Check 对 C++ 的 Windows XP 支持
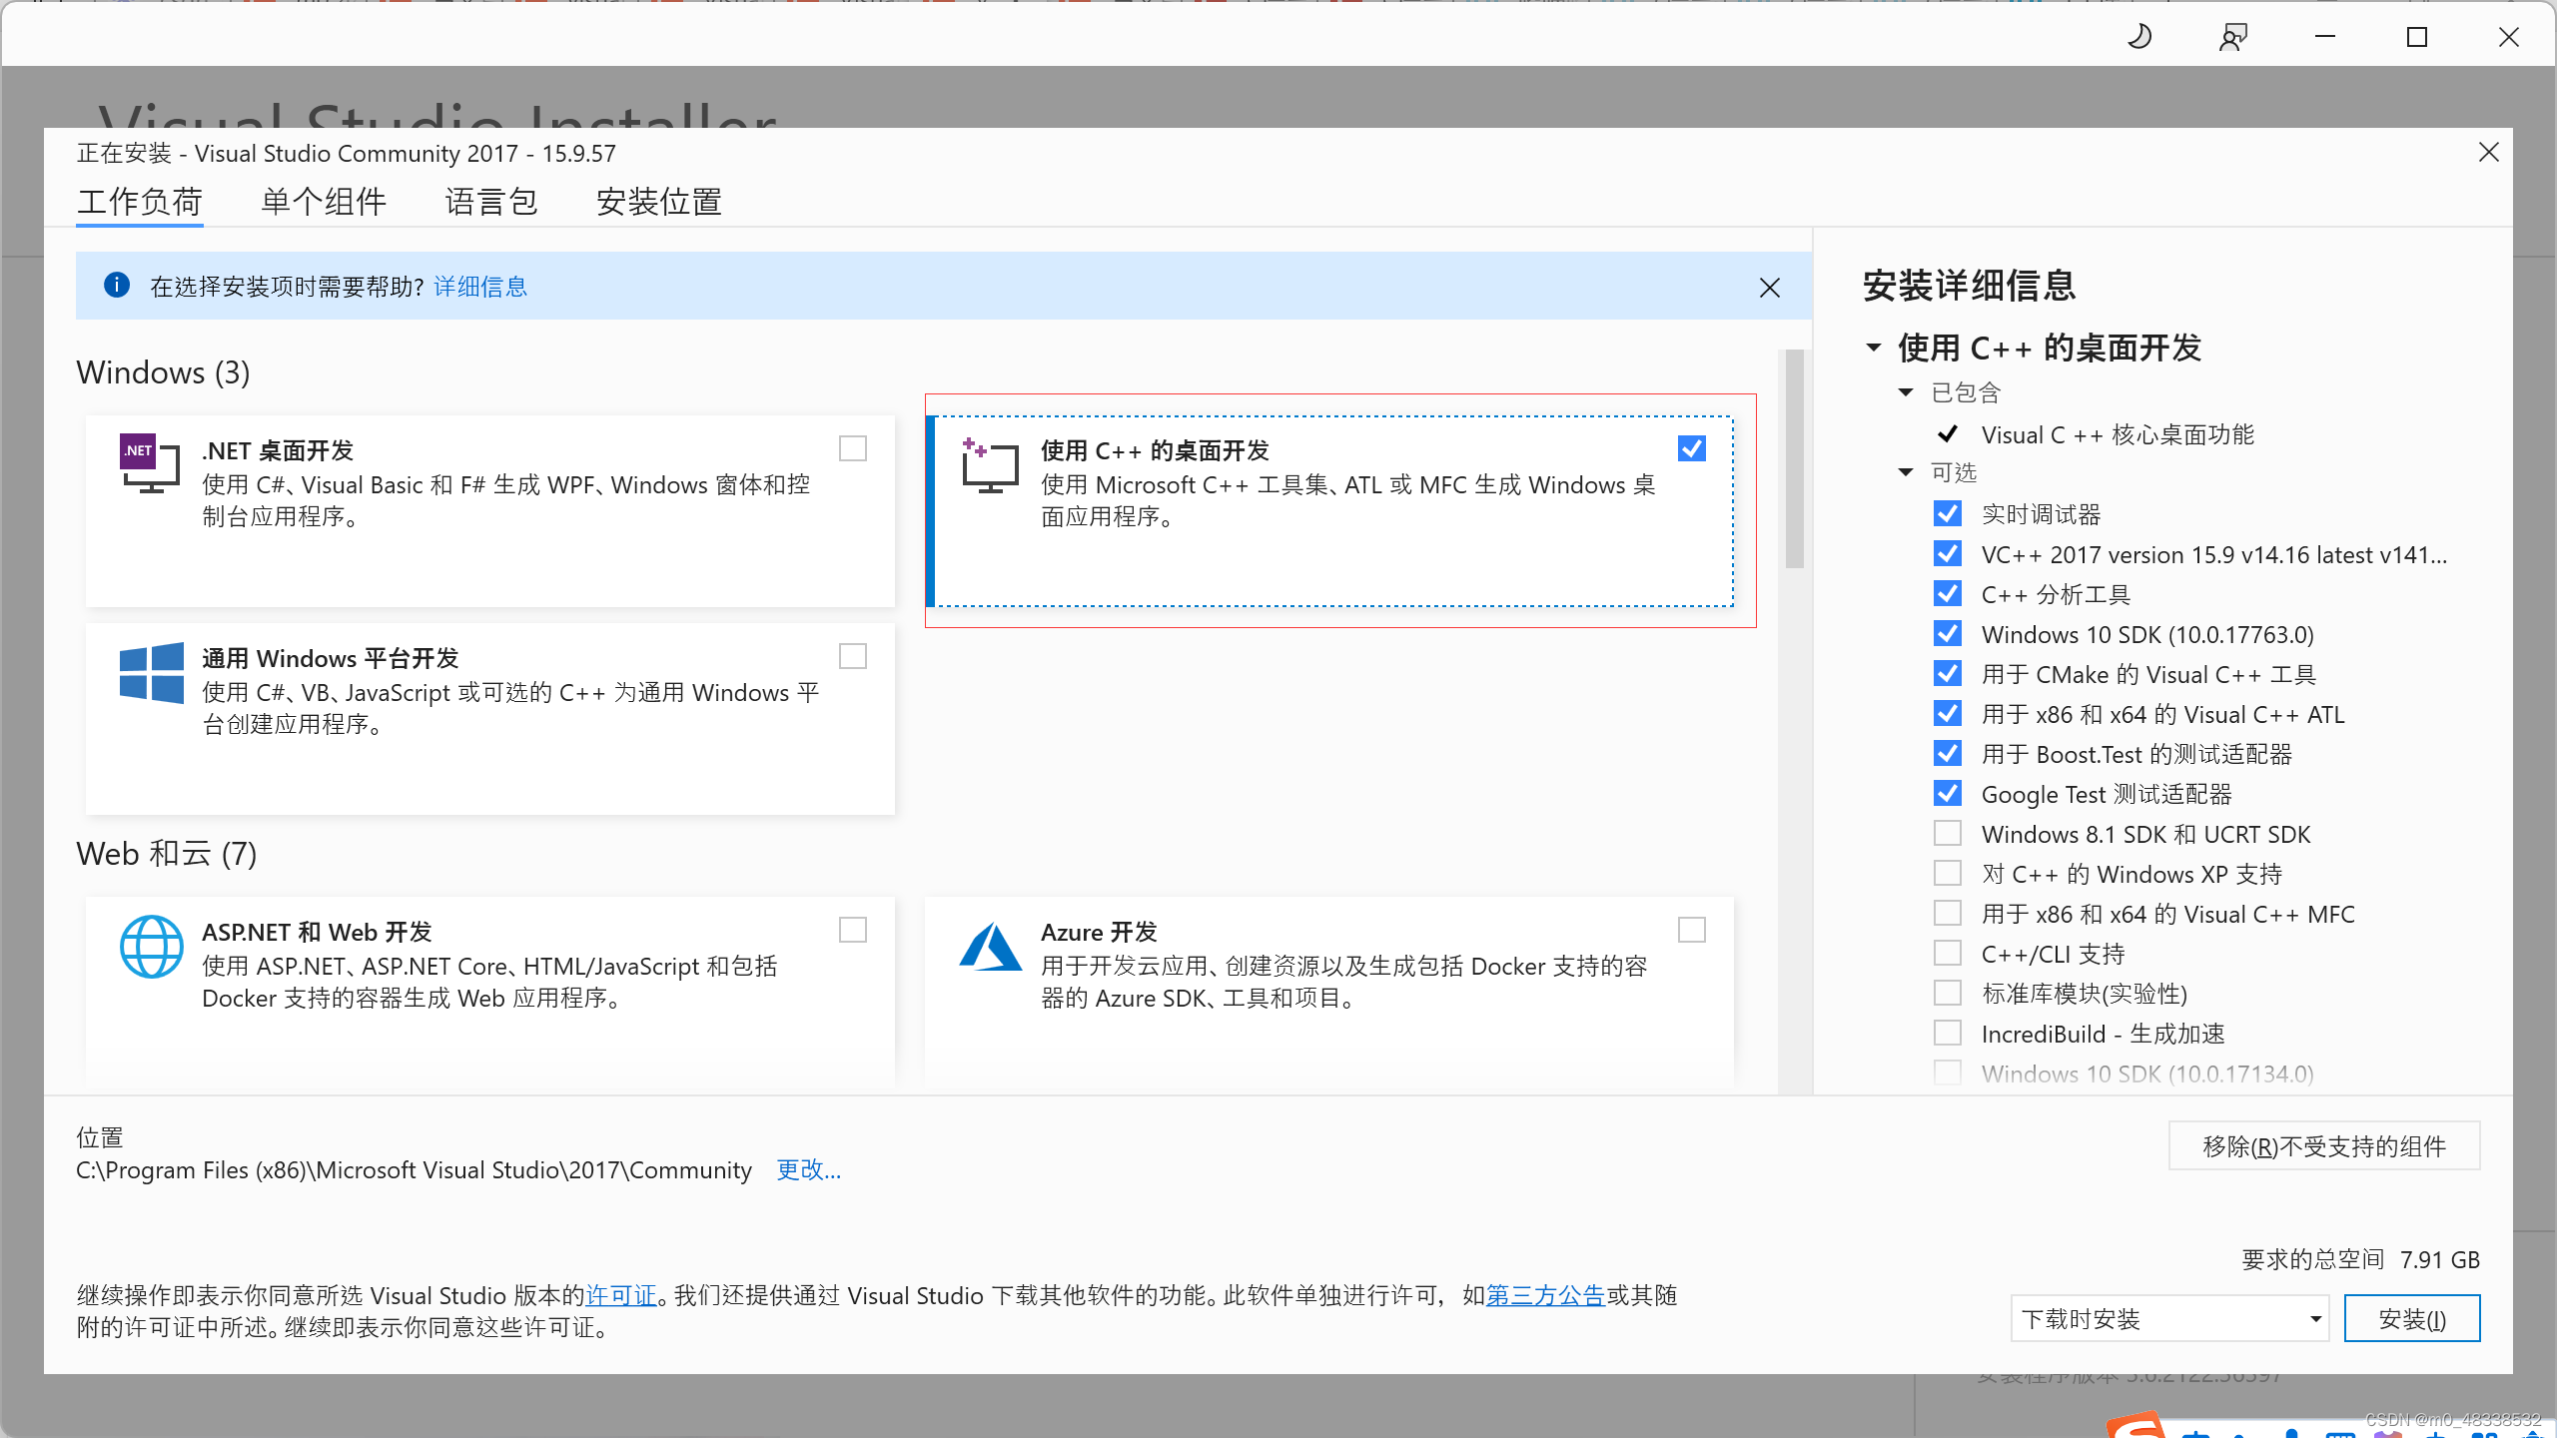 tap(1948, 873)
